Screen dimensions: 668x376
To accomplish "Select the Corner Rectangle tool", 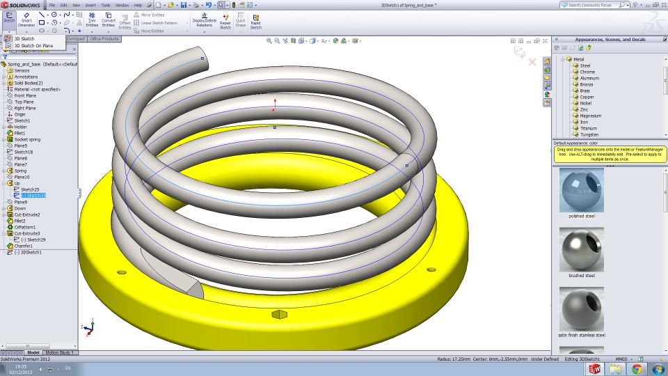I will pos(42,22).
